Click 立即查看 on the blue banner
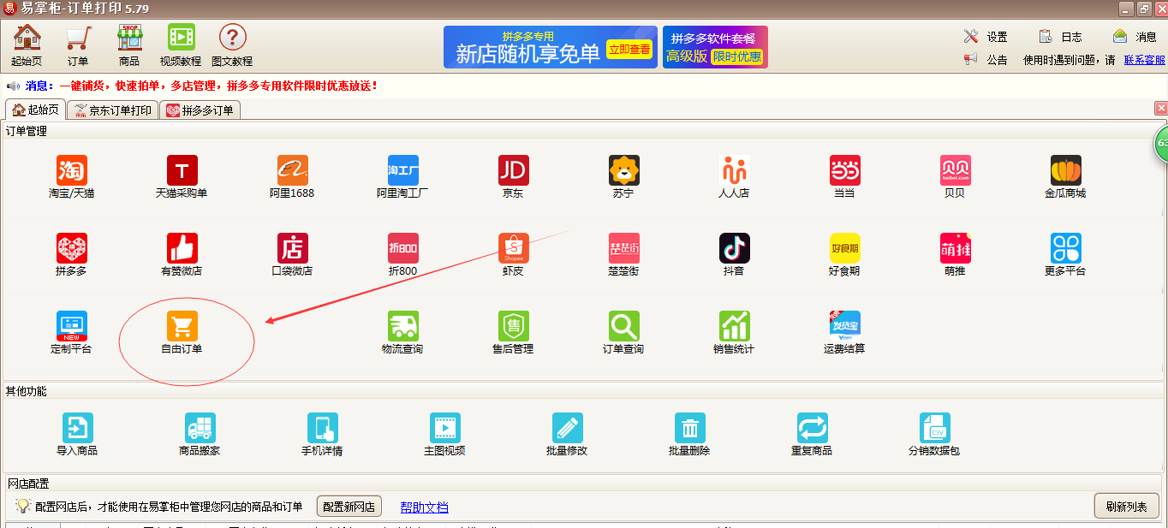The height and width of the screenshot is (528, 1168). (x=629, y=50)
